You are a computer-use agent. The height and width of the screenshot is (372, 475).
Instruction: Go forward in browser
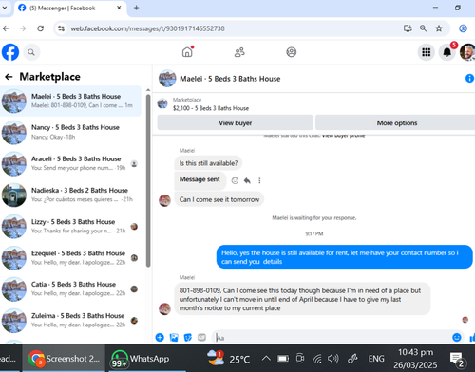click(x=23, y=28)
